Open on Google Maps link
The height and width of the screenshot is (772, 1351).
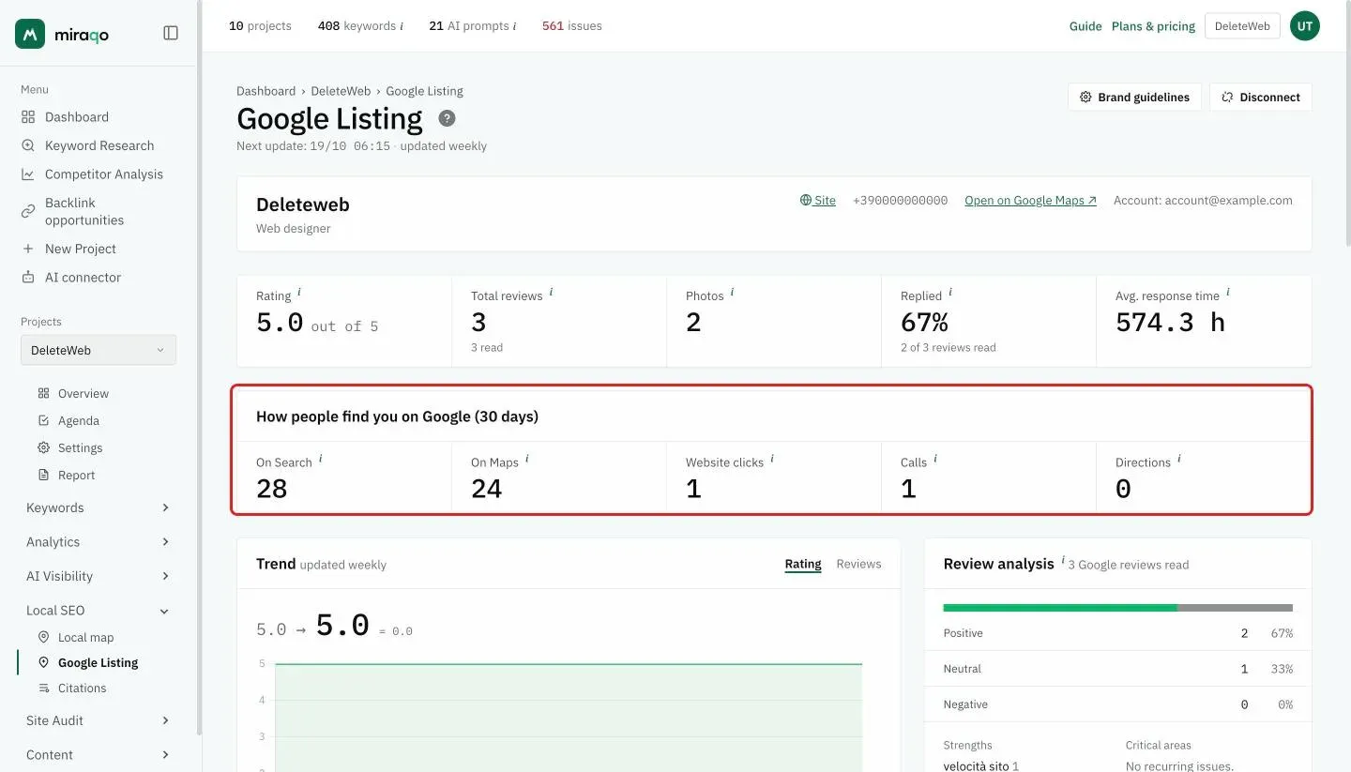tap(1030, 200)
